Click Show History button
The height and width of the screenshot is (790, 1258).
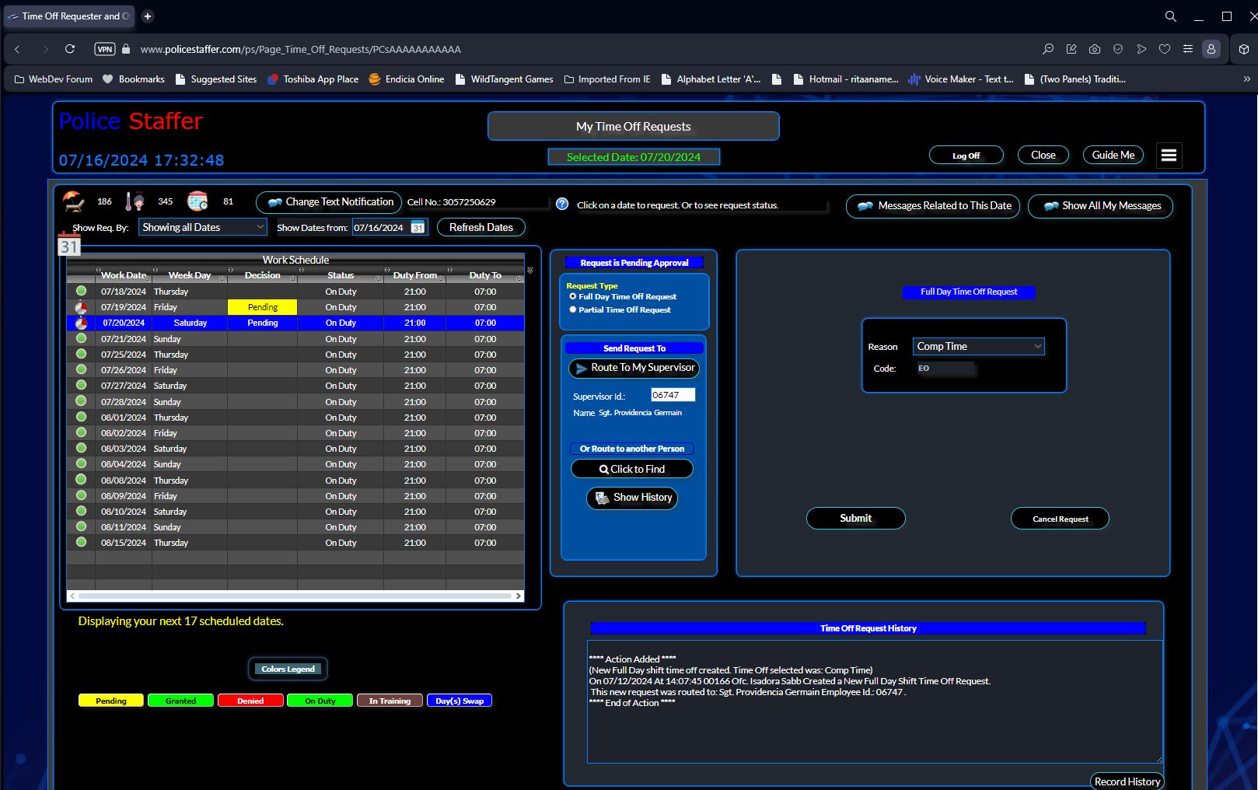[x=632, y=498]
